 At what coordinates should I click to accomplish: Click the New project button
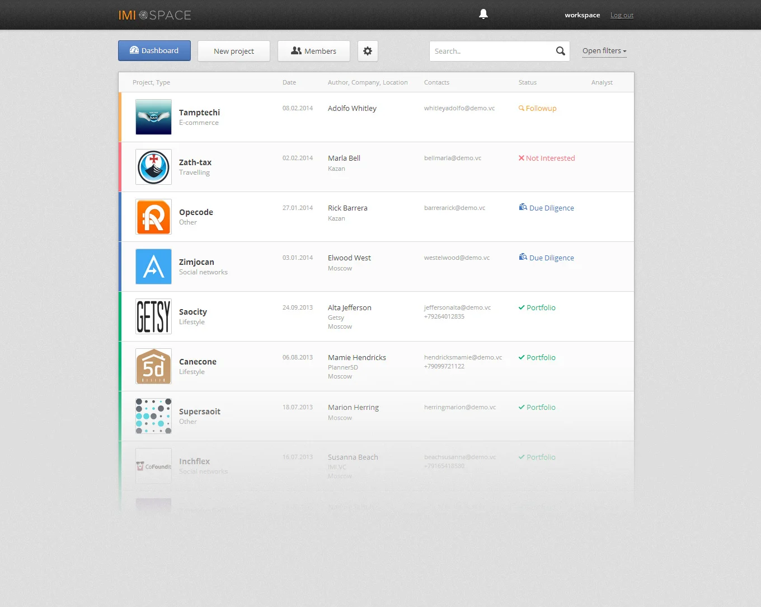[x=233, y=51]
